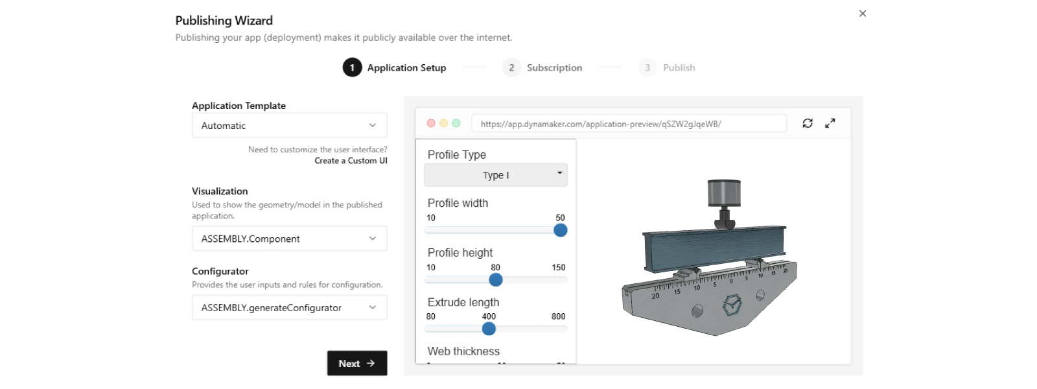This screenshot has width=1037, height=389.
Task: Click the red window dot in preview
Action: [431, 123]
